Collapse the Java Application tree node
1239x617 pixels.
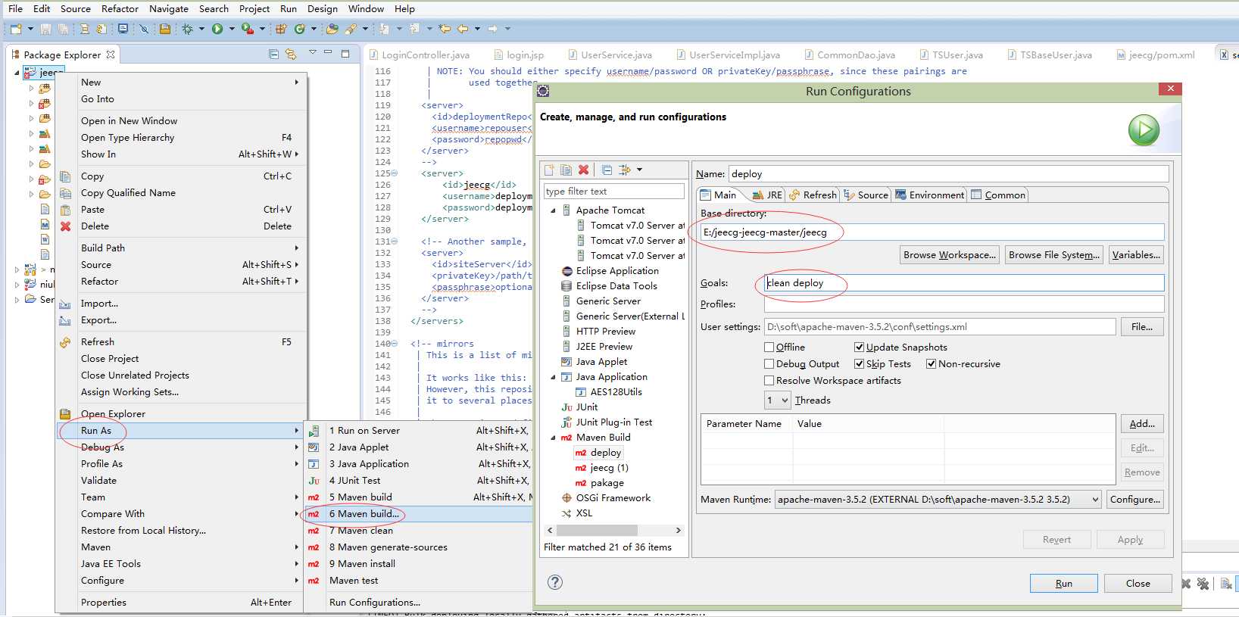point(553,377)
